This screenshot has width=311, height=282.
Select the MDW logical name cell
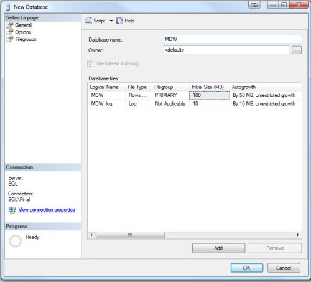tap(106, 95)
